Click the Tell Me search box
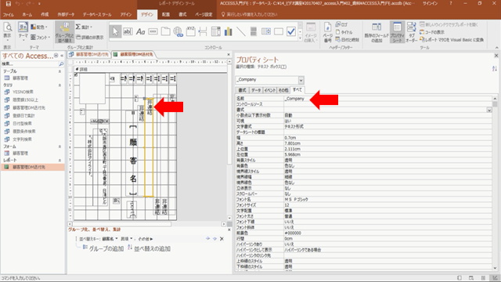Image resolution: width=501 pixels, height=282 pixels. point(249,14)
